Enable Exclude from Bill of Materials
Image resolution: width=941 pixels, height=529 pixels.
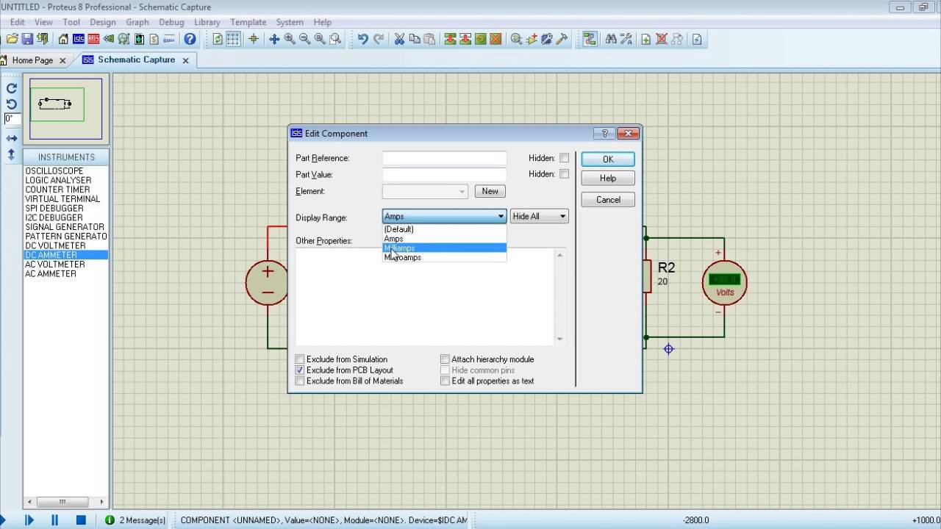[x=299, y=381]
